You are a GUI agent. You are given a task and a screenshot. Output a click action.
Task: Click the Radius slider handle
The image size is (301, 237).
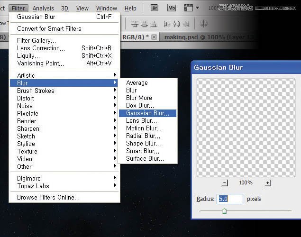pyautogui.click(x=224, y=211)
